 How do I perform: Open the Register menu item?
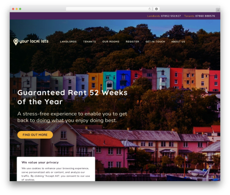[132, 41]
